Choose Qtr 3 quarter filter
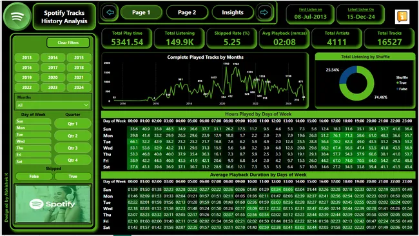The image size is (419, 236). (73, 148)
